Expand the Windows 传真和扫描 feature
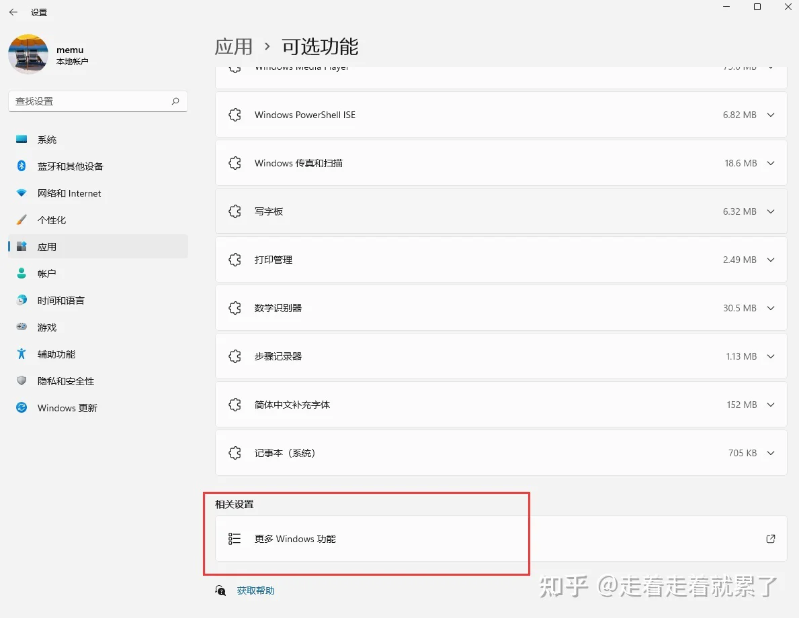Image resolution: width=799 pixels, height=618 pixels. (x=771, y=163)
